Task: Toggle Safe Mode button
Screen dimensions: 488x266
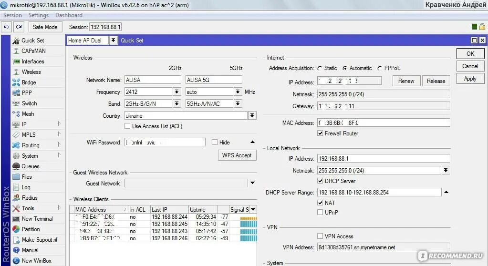Action: (x=45, y=27)
